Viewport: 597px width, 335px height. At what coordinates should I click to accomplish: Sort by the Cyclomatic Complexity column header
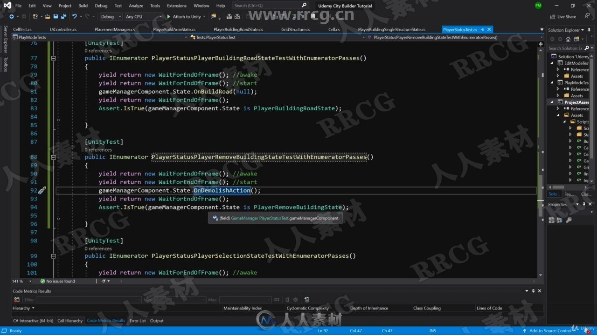[308, 308]
